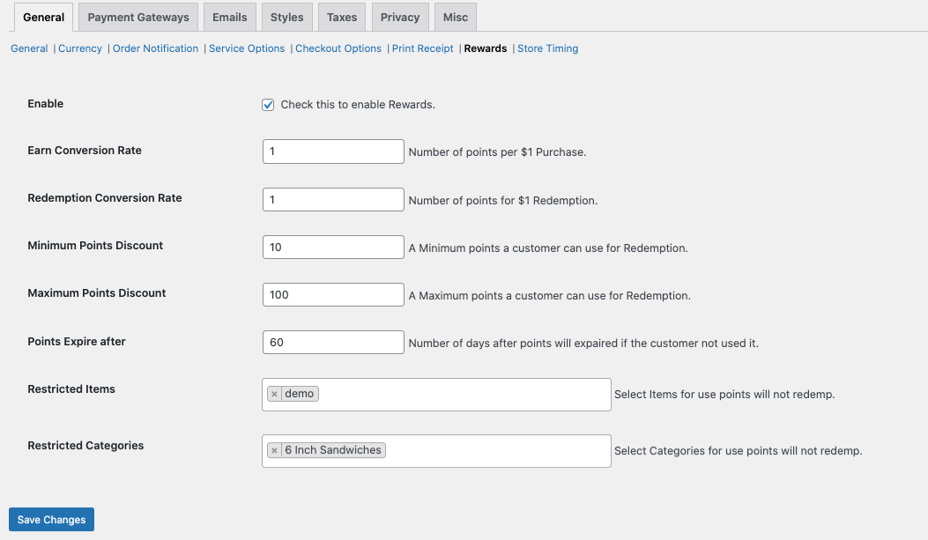The height and width of the screenshot is (540, 928).
Task: Open the Emails tab
Action: click(230, 18)
